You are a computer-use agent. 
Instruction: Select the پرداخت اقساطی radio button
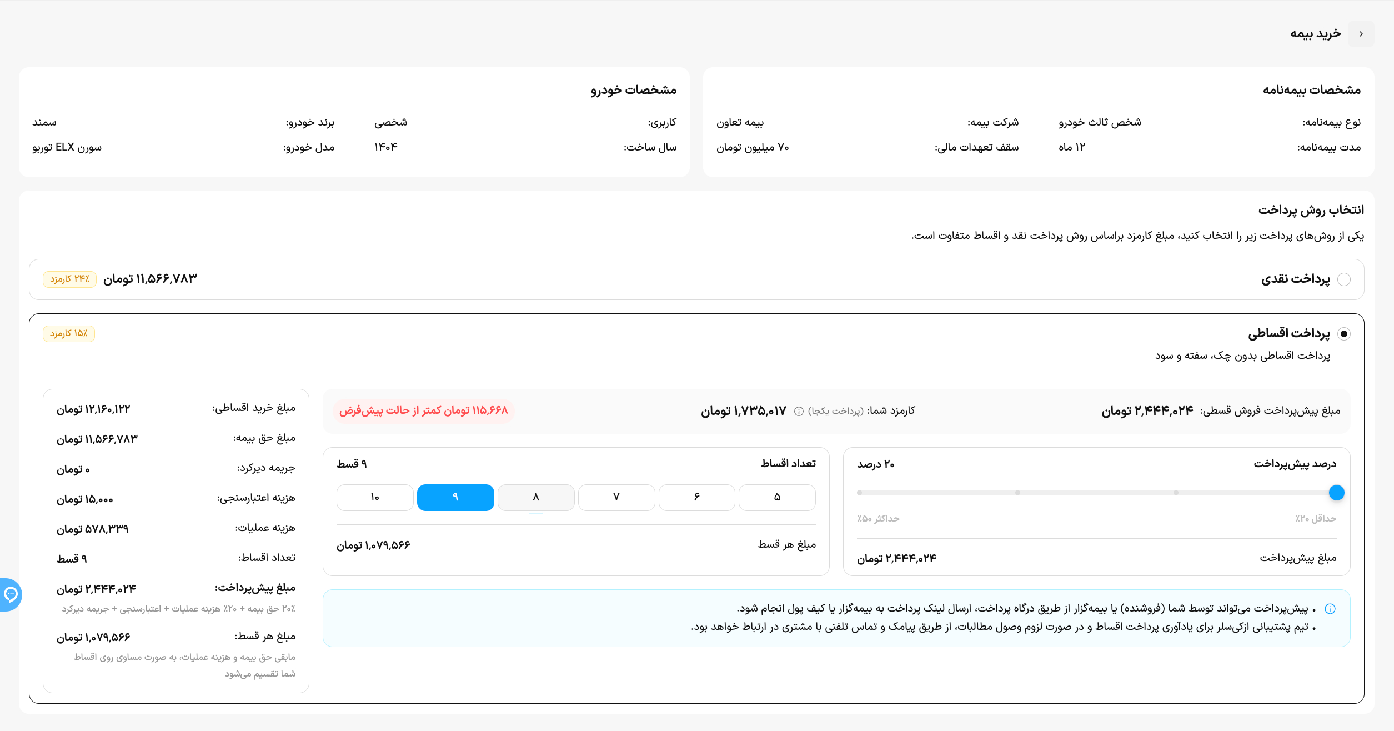(1344, 334)
